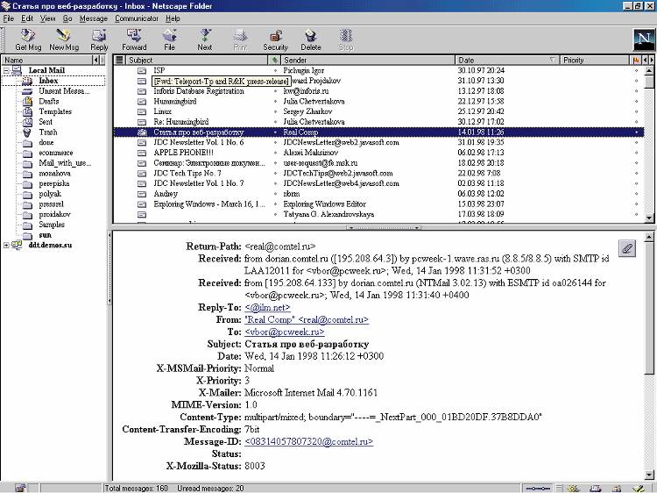Toggle thread view icon in message list header
Screen dimensions: 657x493
119,60
